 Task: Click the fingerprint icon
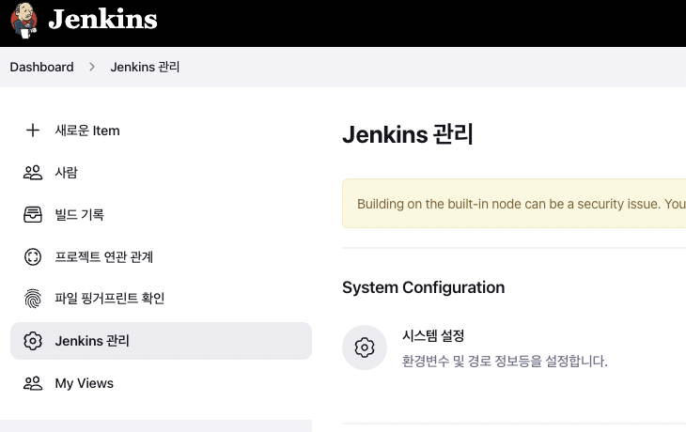point(33,299)
